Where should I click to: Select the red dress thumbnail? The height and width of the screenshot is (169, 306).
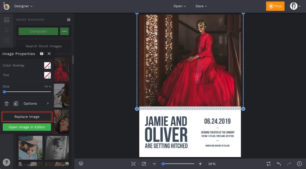(61, 69)
